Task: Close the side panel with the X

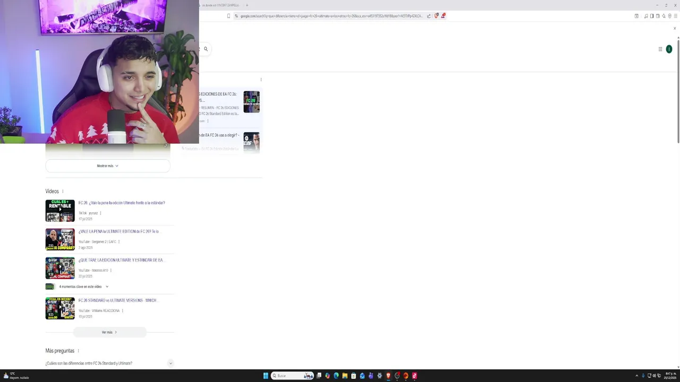Action: point(675,28)
